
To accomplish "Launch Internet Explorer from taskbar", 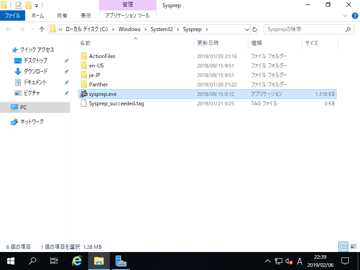I will point(77,261).
